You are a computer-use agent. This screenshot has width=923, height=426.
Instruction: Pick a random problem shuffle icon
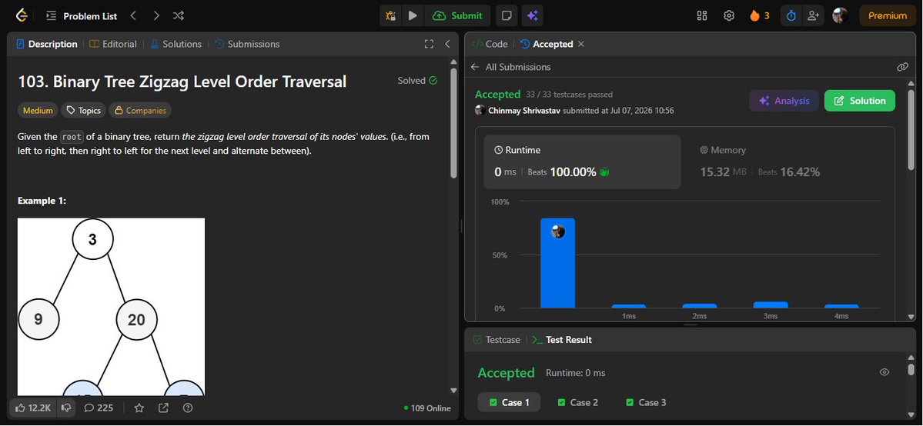point(179,16)
